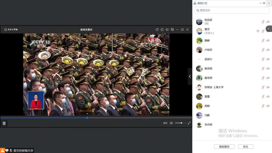Click 打开主界面 in the player title bar
The image size is (272, 153).
point(11,29)
